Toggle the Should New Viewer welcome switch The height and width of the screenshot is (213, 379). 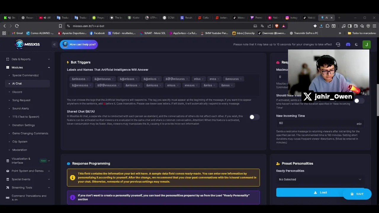point(359,101)
